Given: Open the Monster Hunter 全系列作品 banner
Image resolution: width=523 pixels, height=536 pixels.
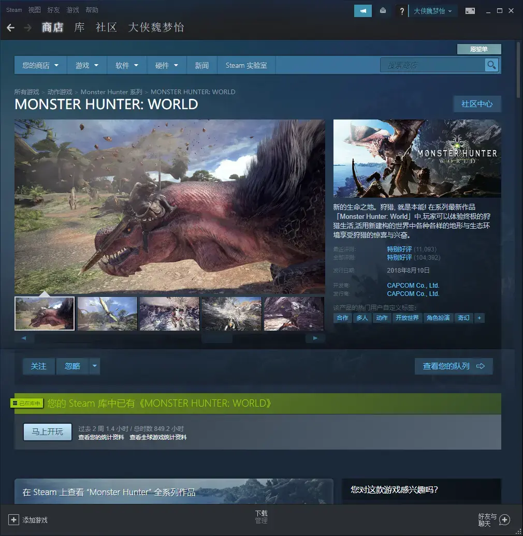Looking at the screenshot, I should (174, 491).
